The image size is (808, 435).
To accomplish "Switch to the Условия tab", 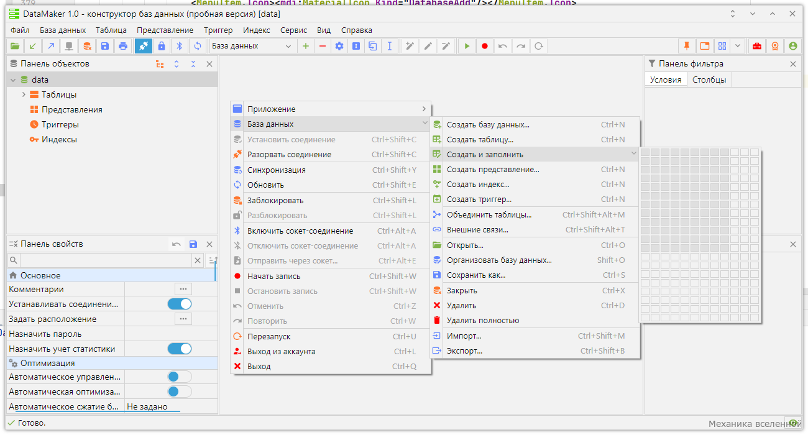I will tap(665, 80).
